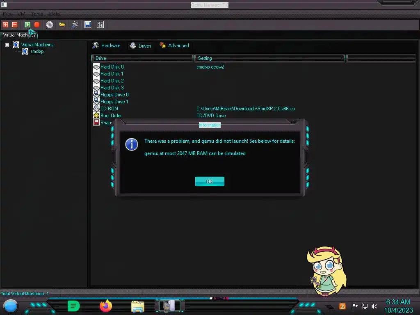Click the CD-ROM disc icon in list
This screenshot has width=420, height=315.
96,108
